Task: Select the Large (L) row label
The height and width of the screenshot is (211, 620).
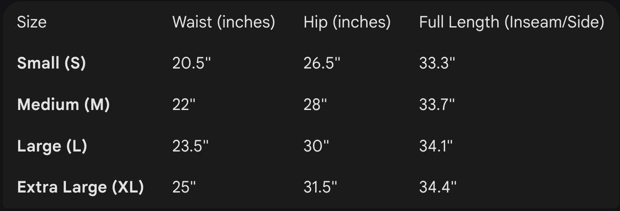Action: [52, 146]
